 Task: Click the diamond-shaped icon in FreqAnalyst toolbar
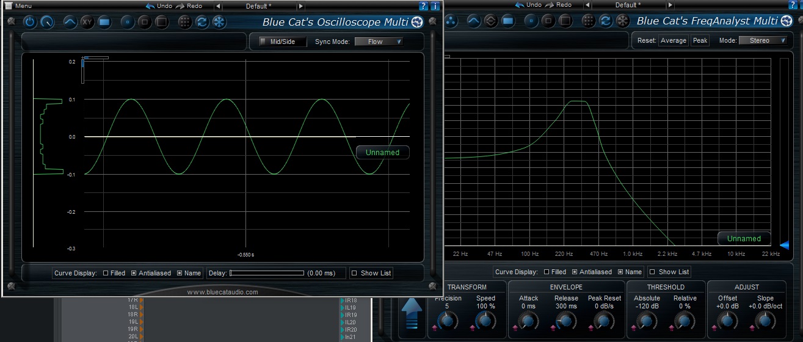(x=490, y=21)
